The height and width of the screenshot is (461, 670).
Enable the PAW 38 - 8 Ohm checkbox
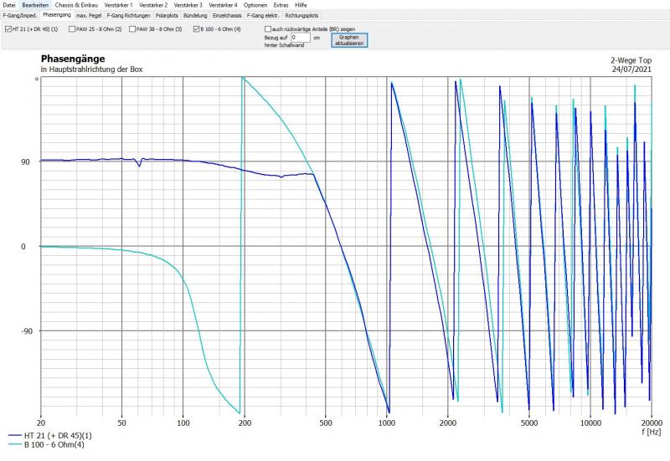(x=133, y=29)
